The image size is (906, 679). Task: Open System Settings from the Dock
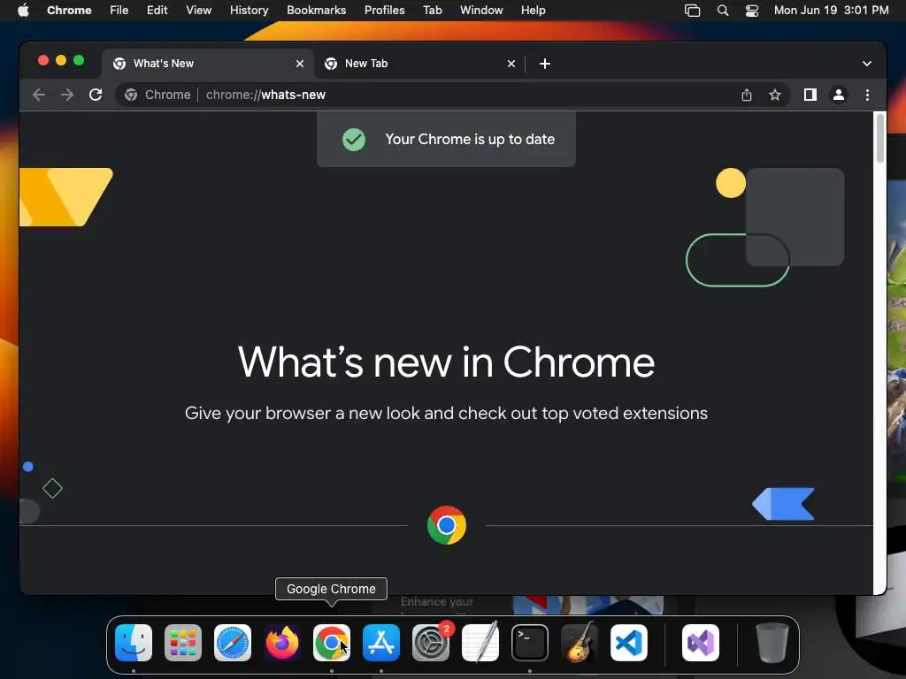431,643
